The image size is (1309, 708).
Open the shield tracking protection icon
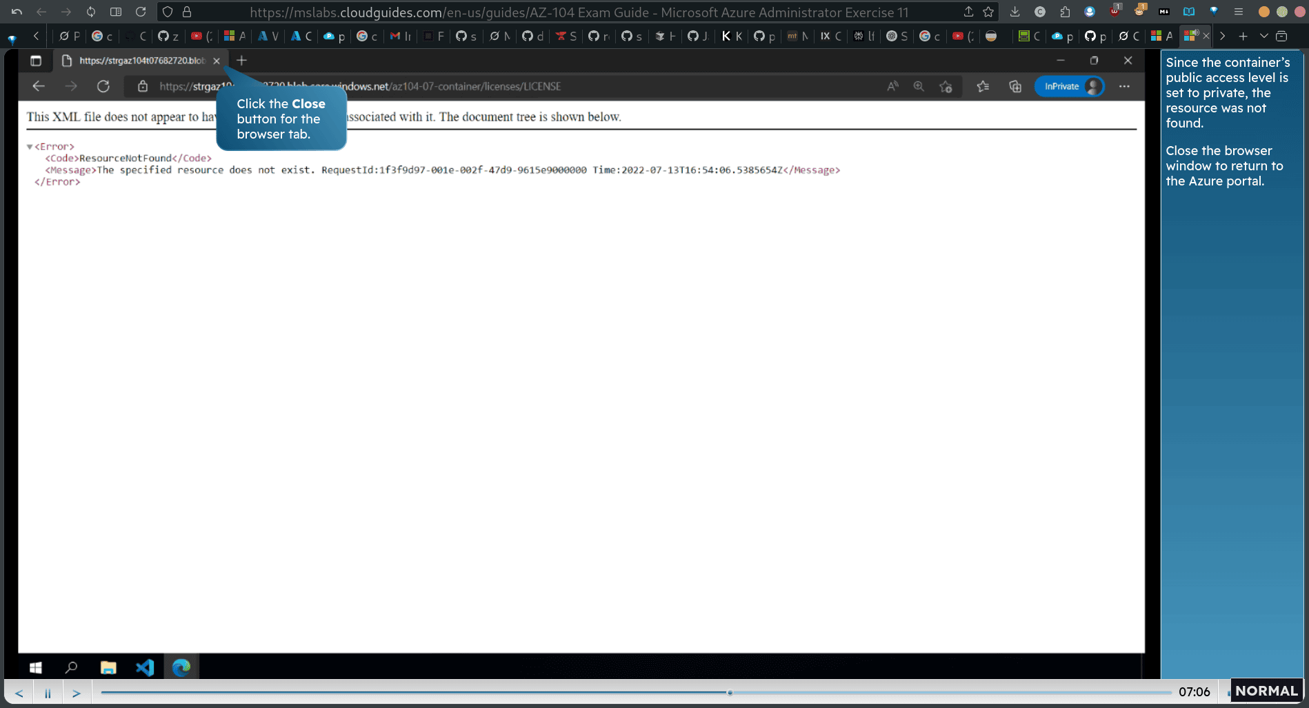[168, 12]
